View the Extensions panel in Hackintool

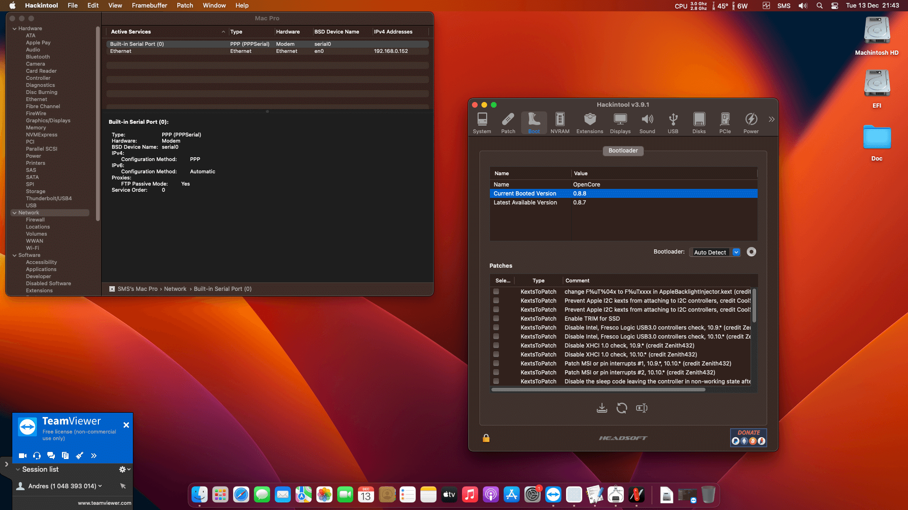tap(589, 123)
